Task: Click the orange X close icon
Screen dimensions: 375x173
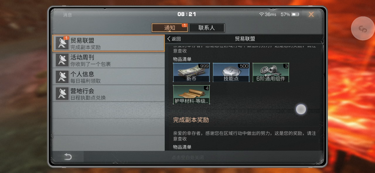Action: tap(311, 14)
